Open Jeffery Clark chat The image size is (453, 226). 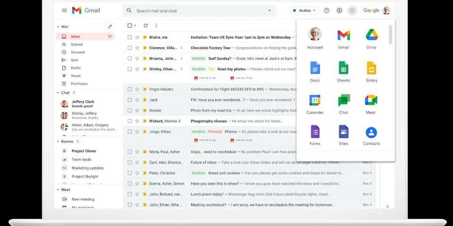coord(89,104)
